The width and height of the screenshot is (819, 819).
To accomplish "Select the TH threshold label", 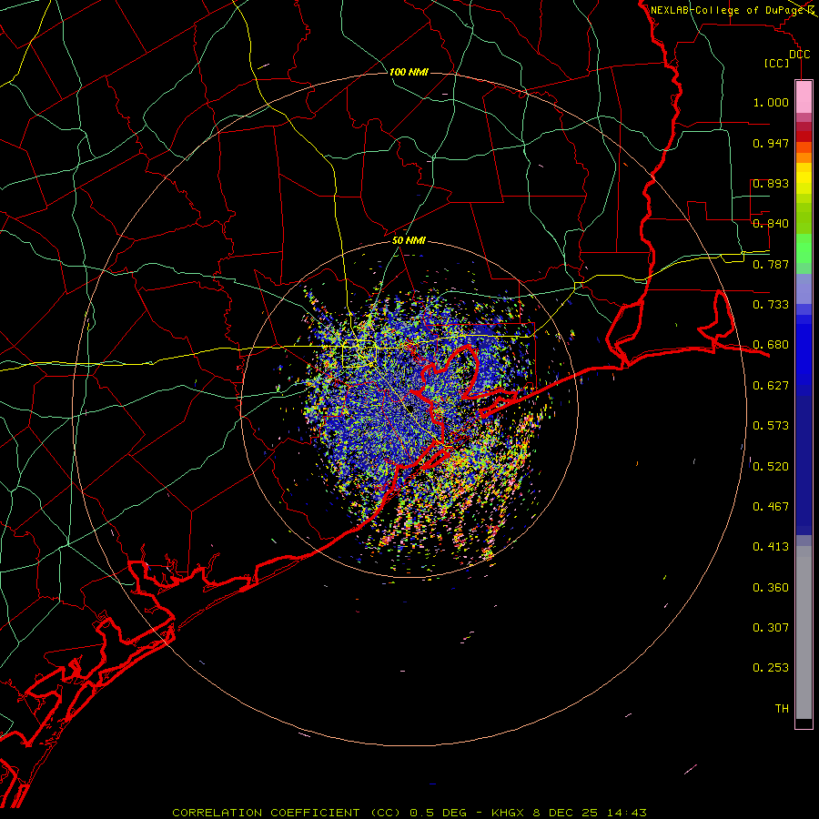I will point(782,709).
